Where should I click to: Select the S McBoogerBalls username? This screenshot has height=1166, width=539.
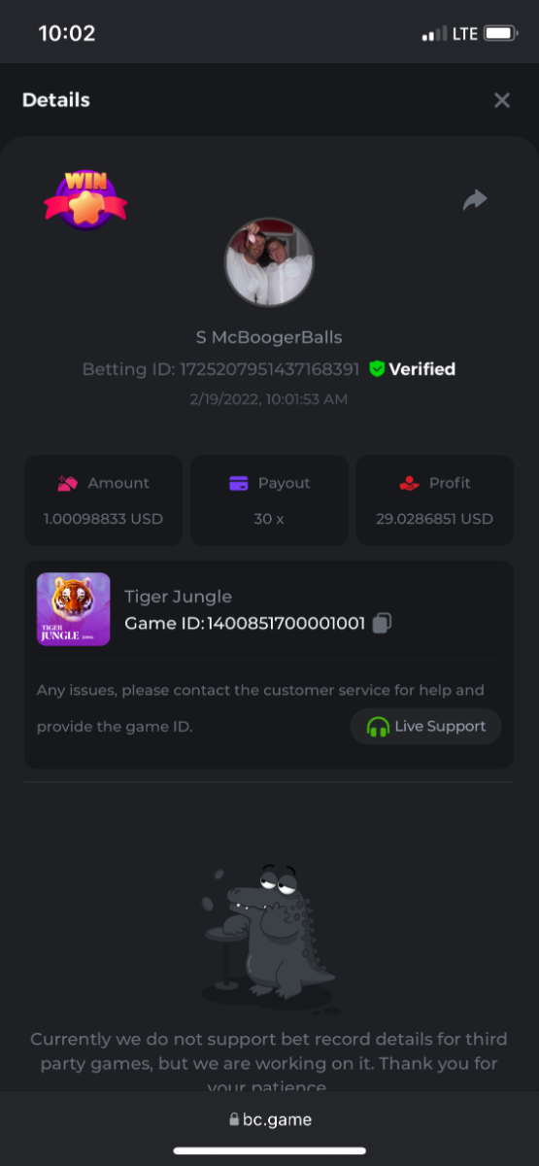tap(269, 337)
